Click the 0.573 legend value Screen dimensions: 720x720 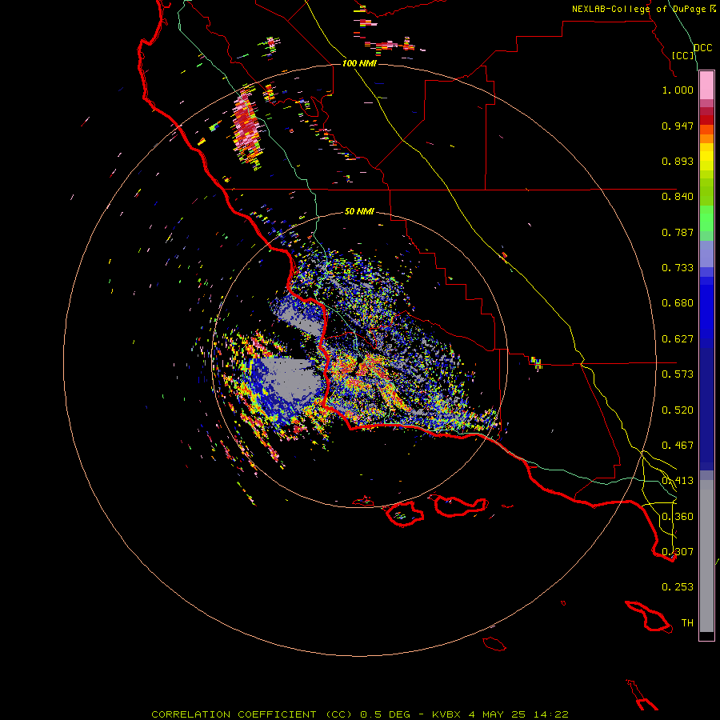(x=678, y=374)
